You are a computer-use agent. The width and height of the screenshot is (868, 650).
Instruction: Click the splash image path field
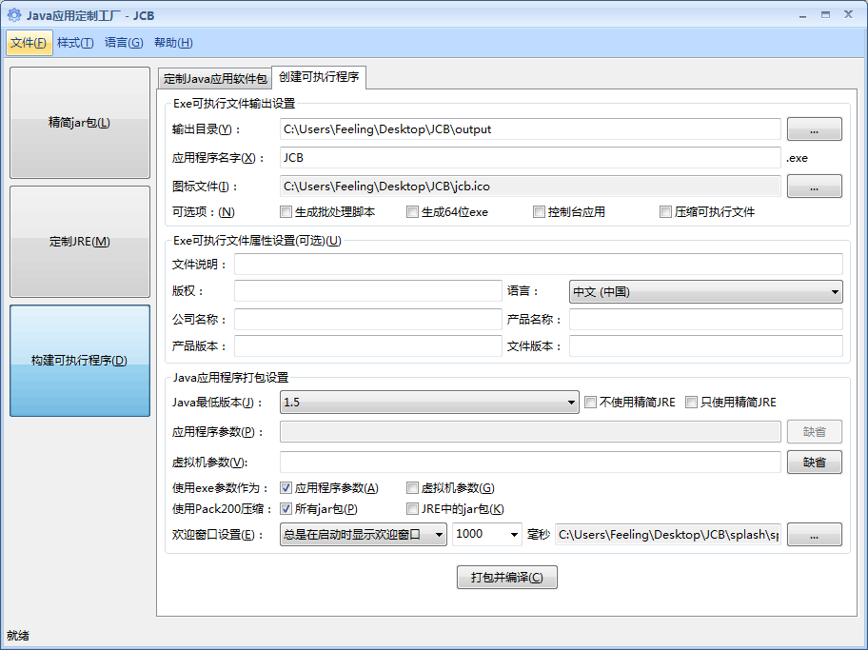click(668, 534)
